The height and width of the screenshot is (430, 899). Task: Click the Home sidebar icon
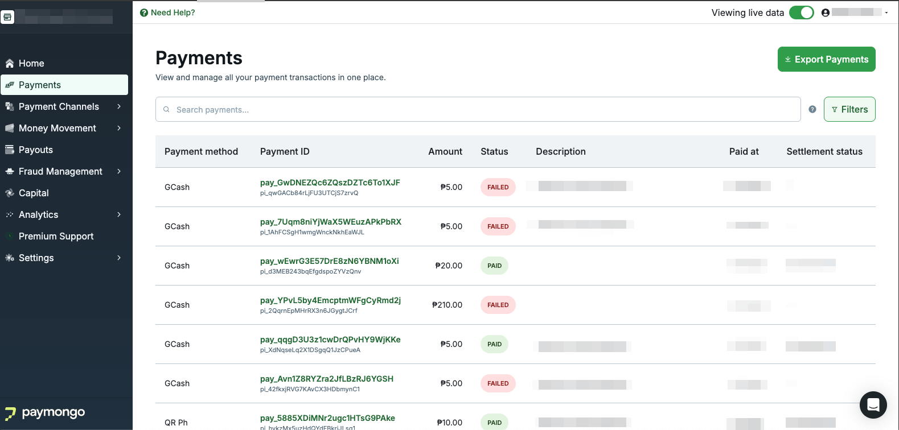tap(10, 63)
